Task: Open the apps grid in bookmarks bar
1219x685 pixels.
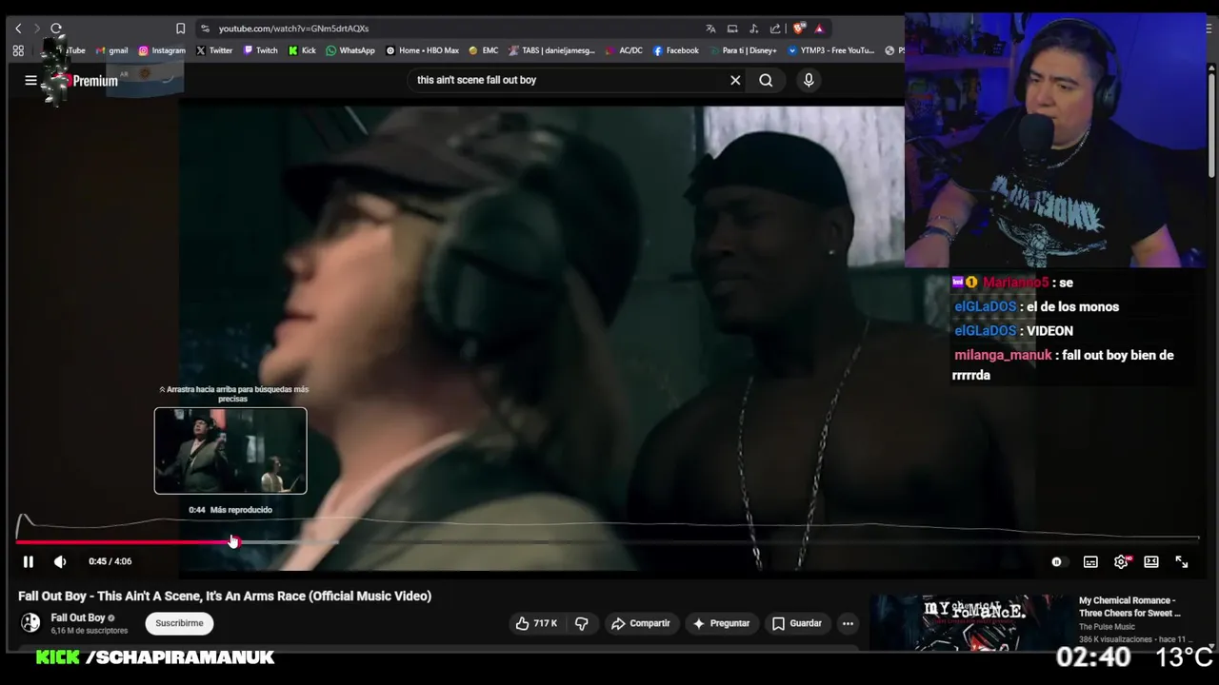Action: pos(18,50)
